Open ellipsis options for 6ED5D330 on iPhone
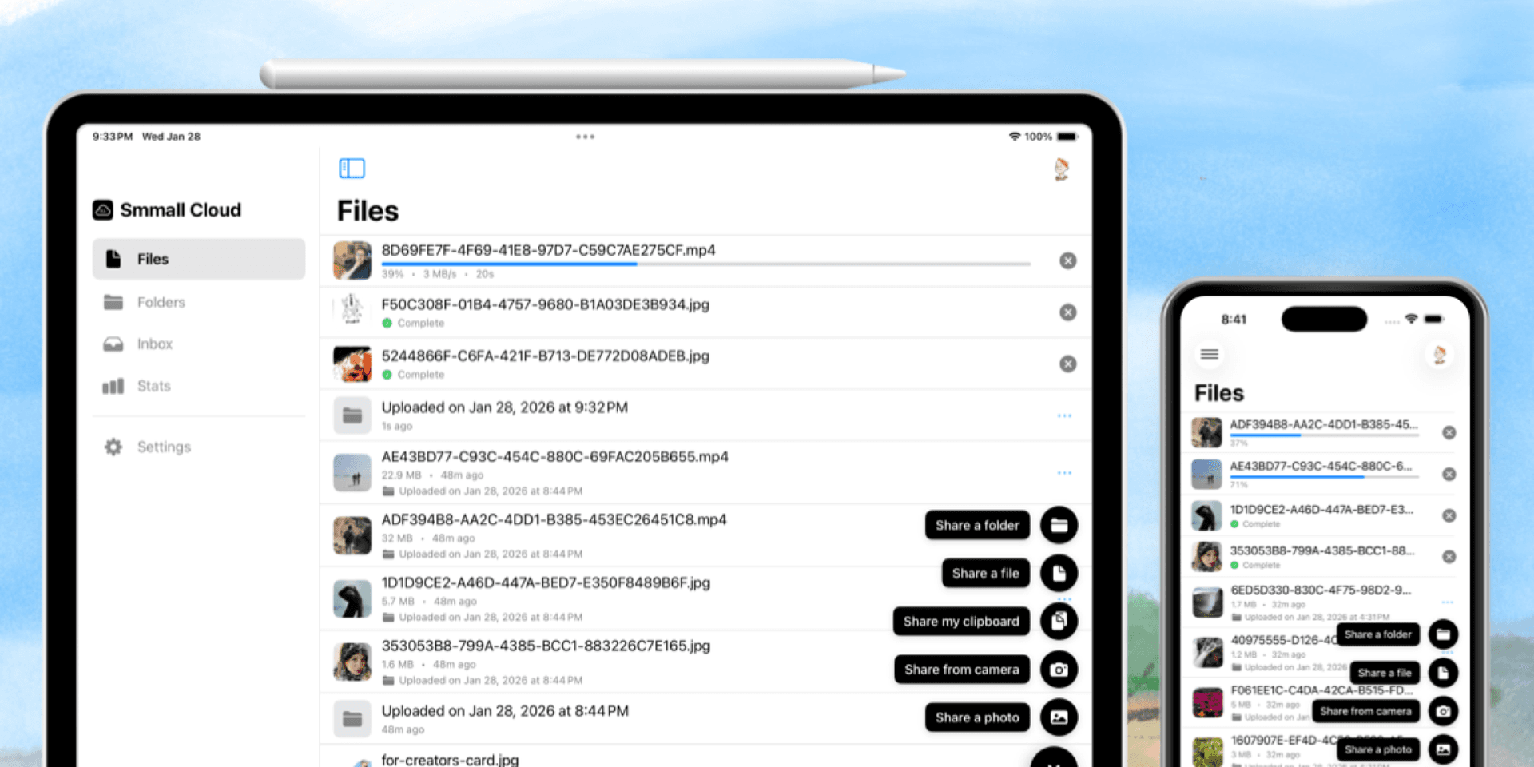 pos(1448,601)
